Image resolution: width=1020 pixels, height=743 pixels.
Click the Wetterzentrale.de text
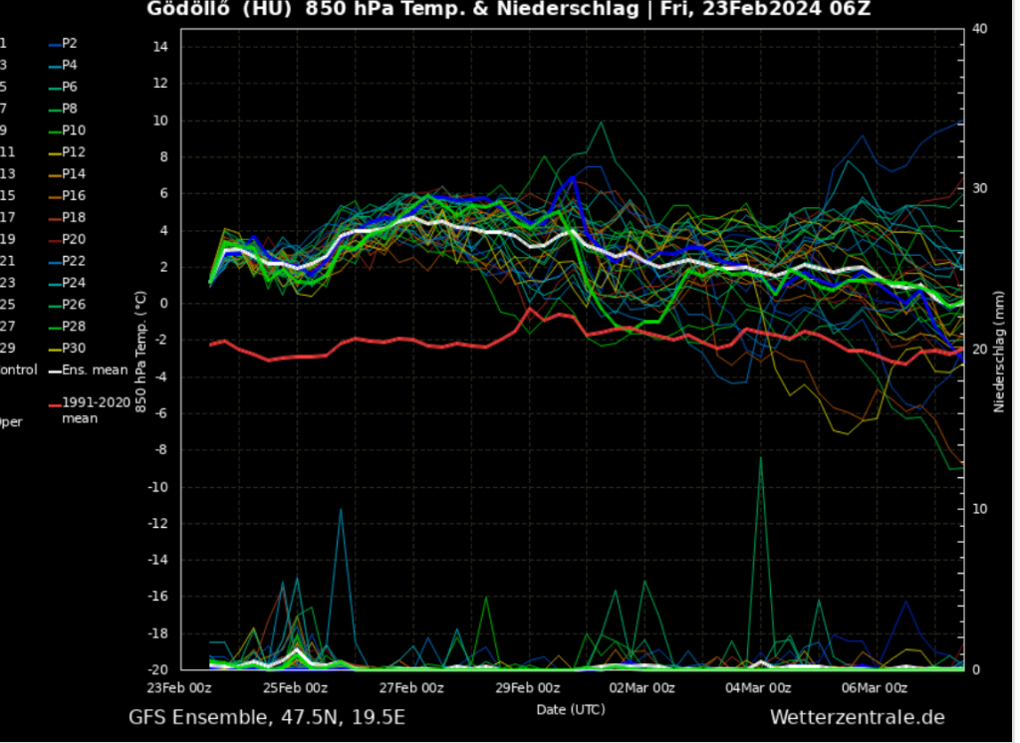pos(857,717)
